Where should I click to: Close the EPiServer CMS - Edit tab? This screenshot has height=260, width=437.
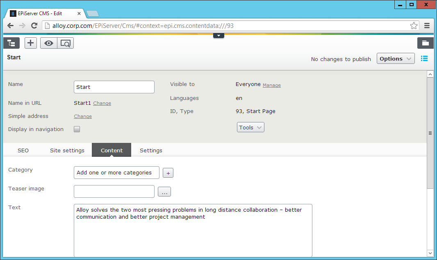(x=79, y=14)
